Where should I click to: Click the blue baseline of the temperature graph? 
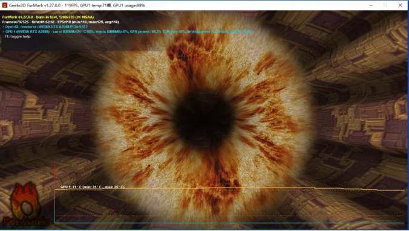click(229, 223)
